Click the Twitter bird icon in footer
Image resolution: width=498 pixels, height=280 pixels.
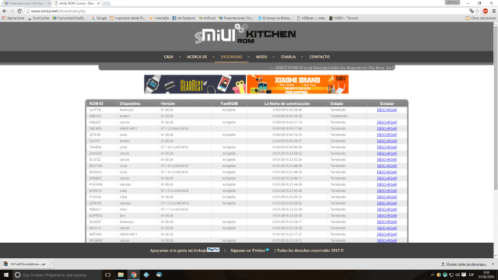[x=268, y=250]
